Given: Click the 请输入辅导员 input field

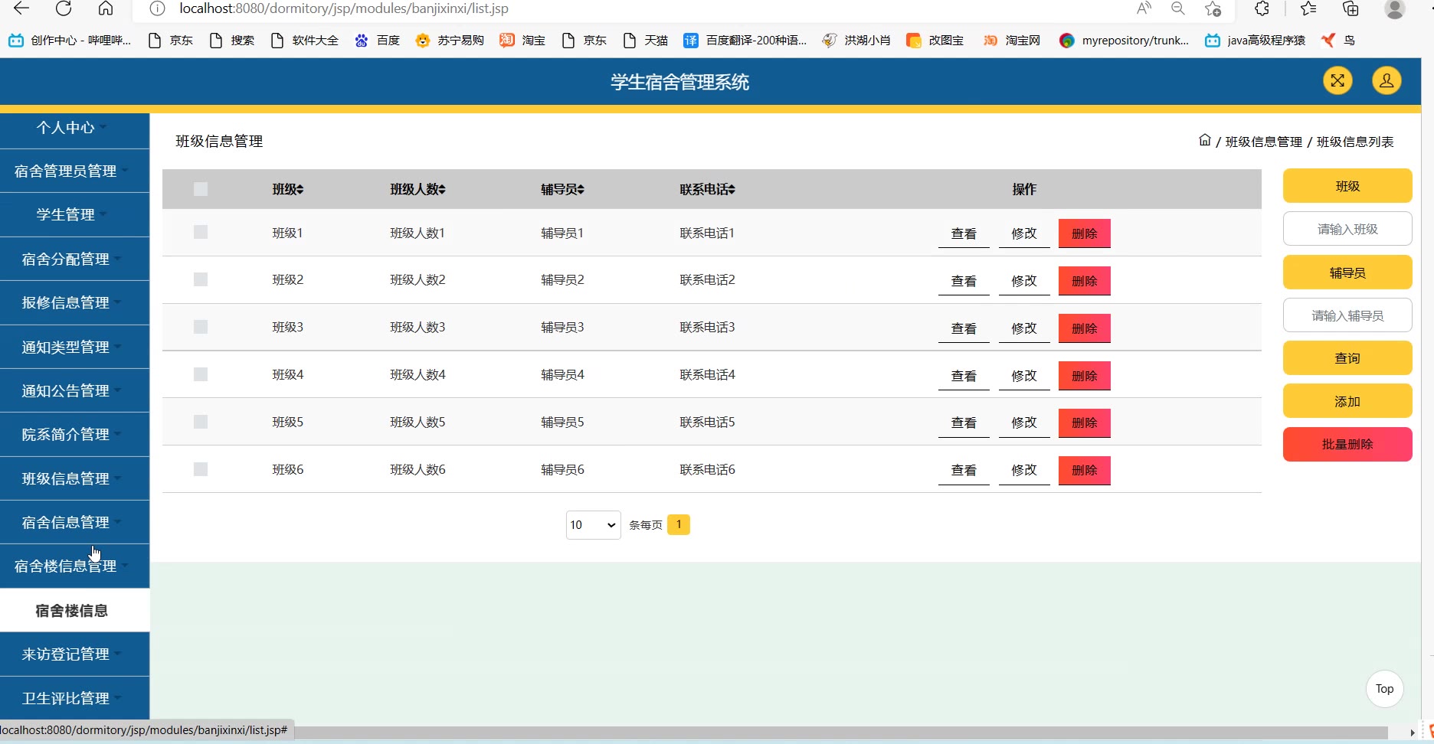Looking at the screenshot, I should tap(1347, 315).
